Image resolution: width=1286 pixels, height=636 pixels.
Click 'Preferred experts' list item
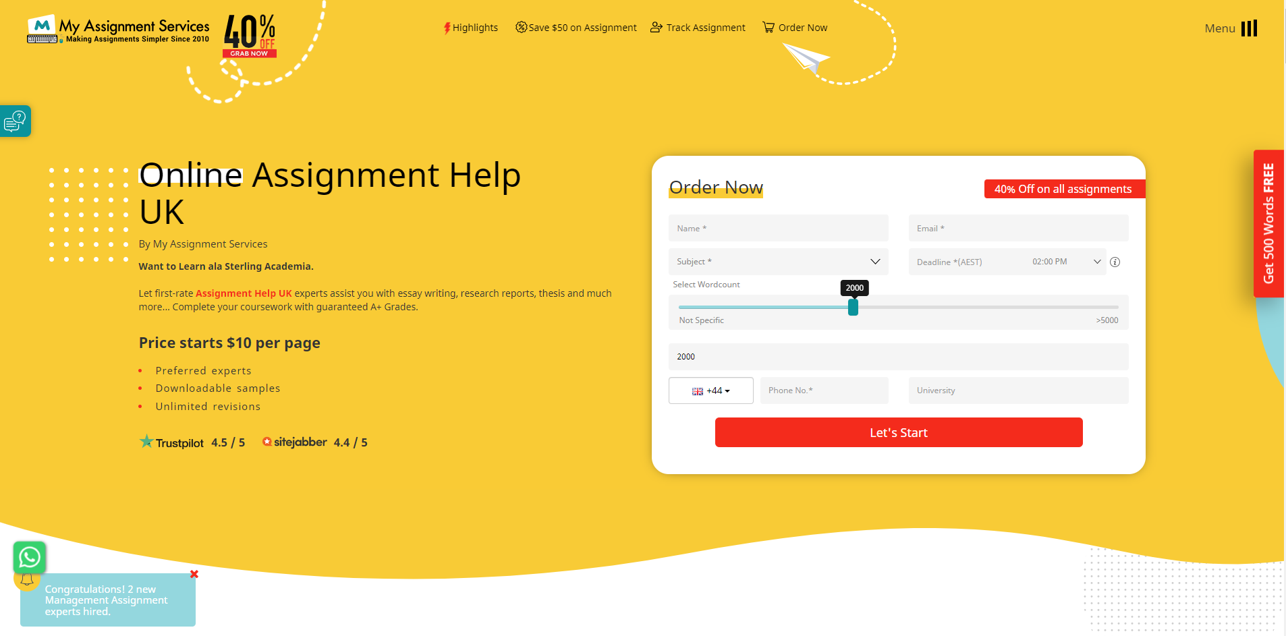(204, 371)
